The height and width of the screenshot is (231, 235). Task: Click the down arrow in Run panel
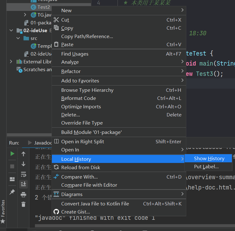click(23, 164)
